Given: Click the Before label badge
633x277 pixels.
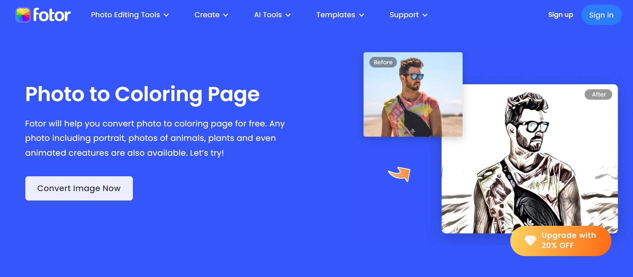Looking at the screenshot, I should click(383, 62).
